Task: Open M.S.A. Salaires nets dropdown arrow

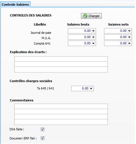Action: tap(129, 37)
